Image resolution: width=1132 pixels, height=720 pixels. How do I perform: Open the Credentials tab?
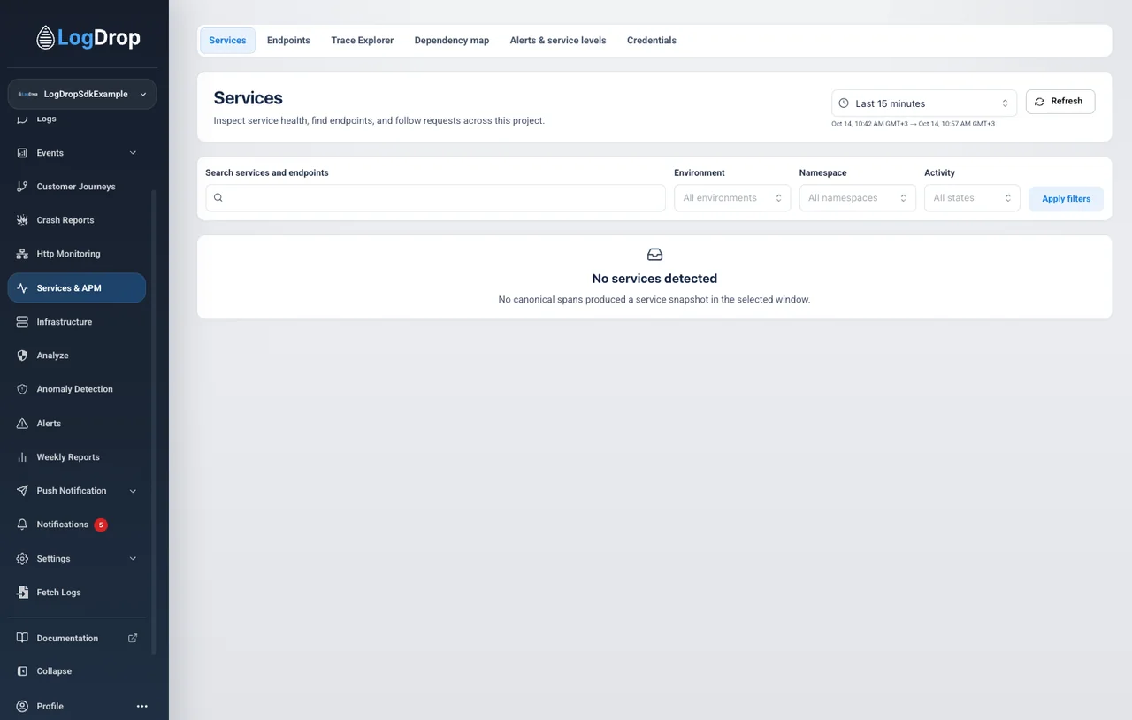[652, 41]
